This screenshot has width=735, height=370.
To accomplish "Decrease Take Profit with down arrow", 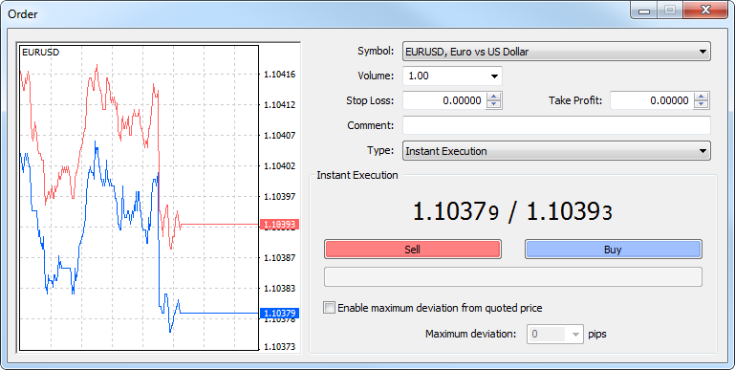I will (x=701, y=104).
